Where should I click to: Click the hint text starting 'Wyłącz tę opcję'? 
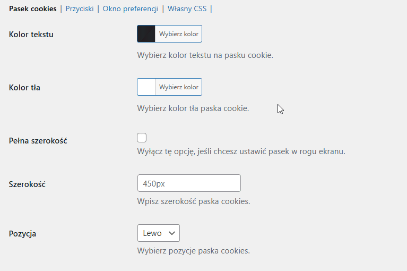pyautogui.click(x=241, y=151)
